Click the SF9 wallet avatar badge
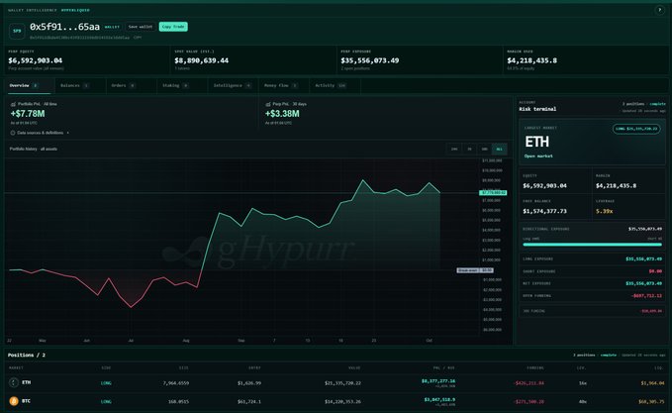 pos(17,31)
